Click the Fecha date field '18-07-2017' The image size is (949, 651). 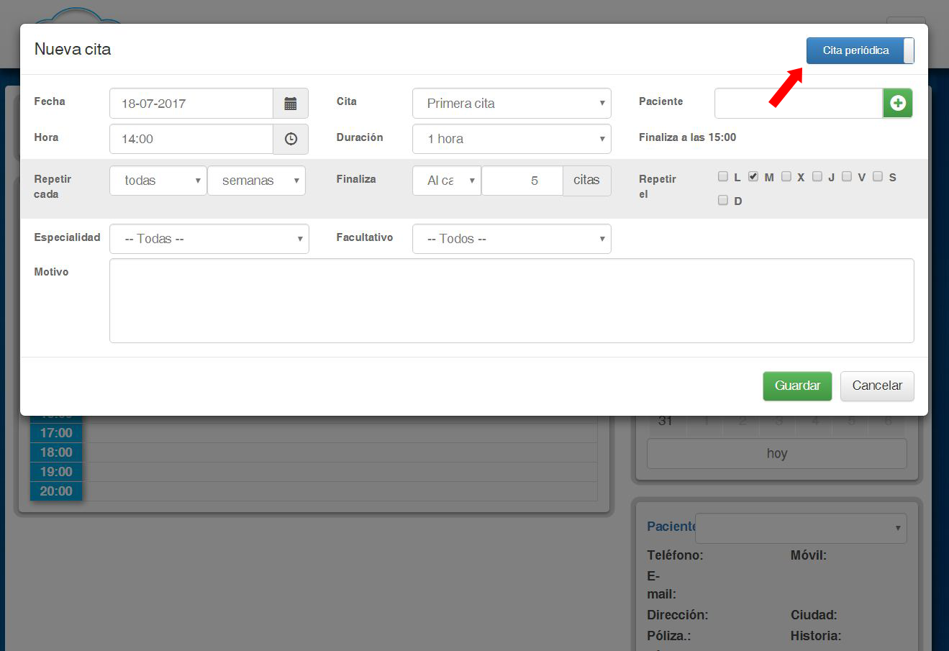click(191, 104)
